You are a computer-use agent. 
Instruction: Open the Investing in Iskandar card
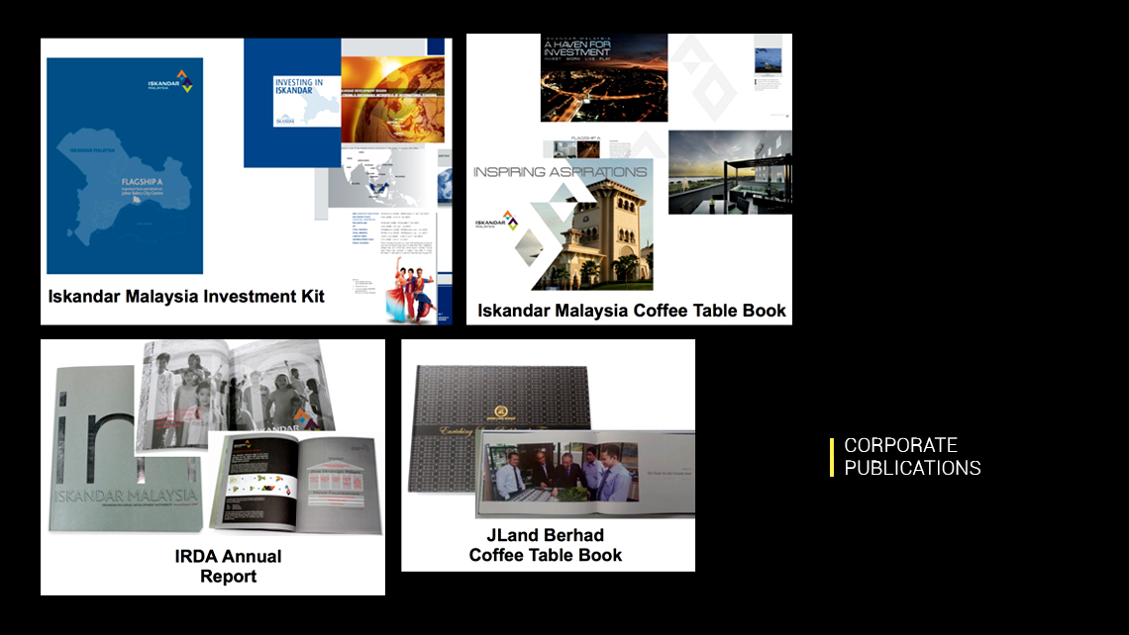click(299, 102)
